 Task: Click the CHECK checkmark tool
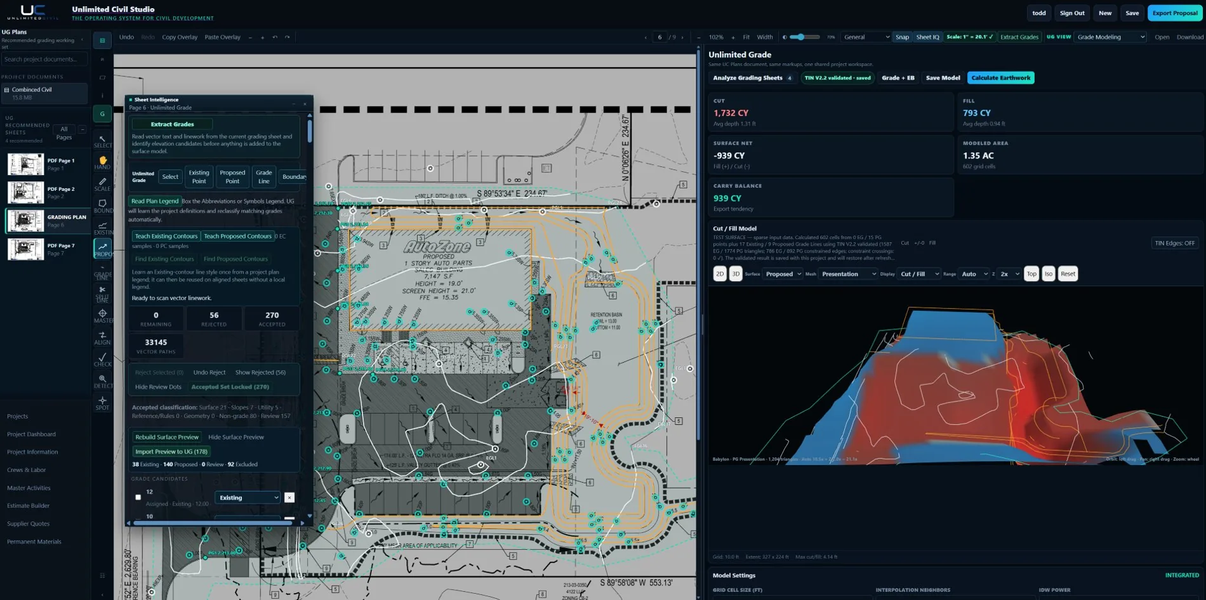[102, 359]
